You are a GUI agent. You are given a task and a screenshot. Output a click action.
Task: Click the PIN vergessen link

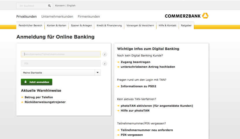pyautogui.click(x=132, y=135)
